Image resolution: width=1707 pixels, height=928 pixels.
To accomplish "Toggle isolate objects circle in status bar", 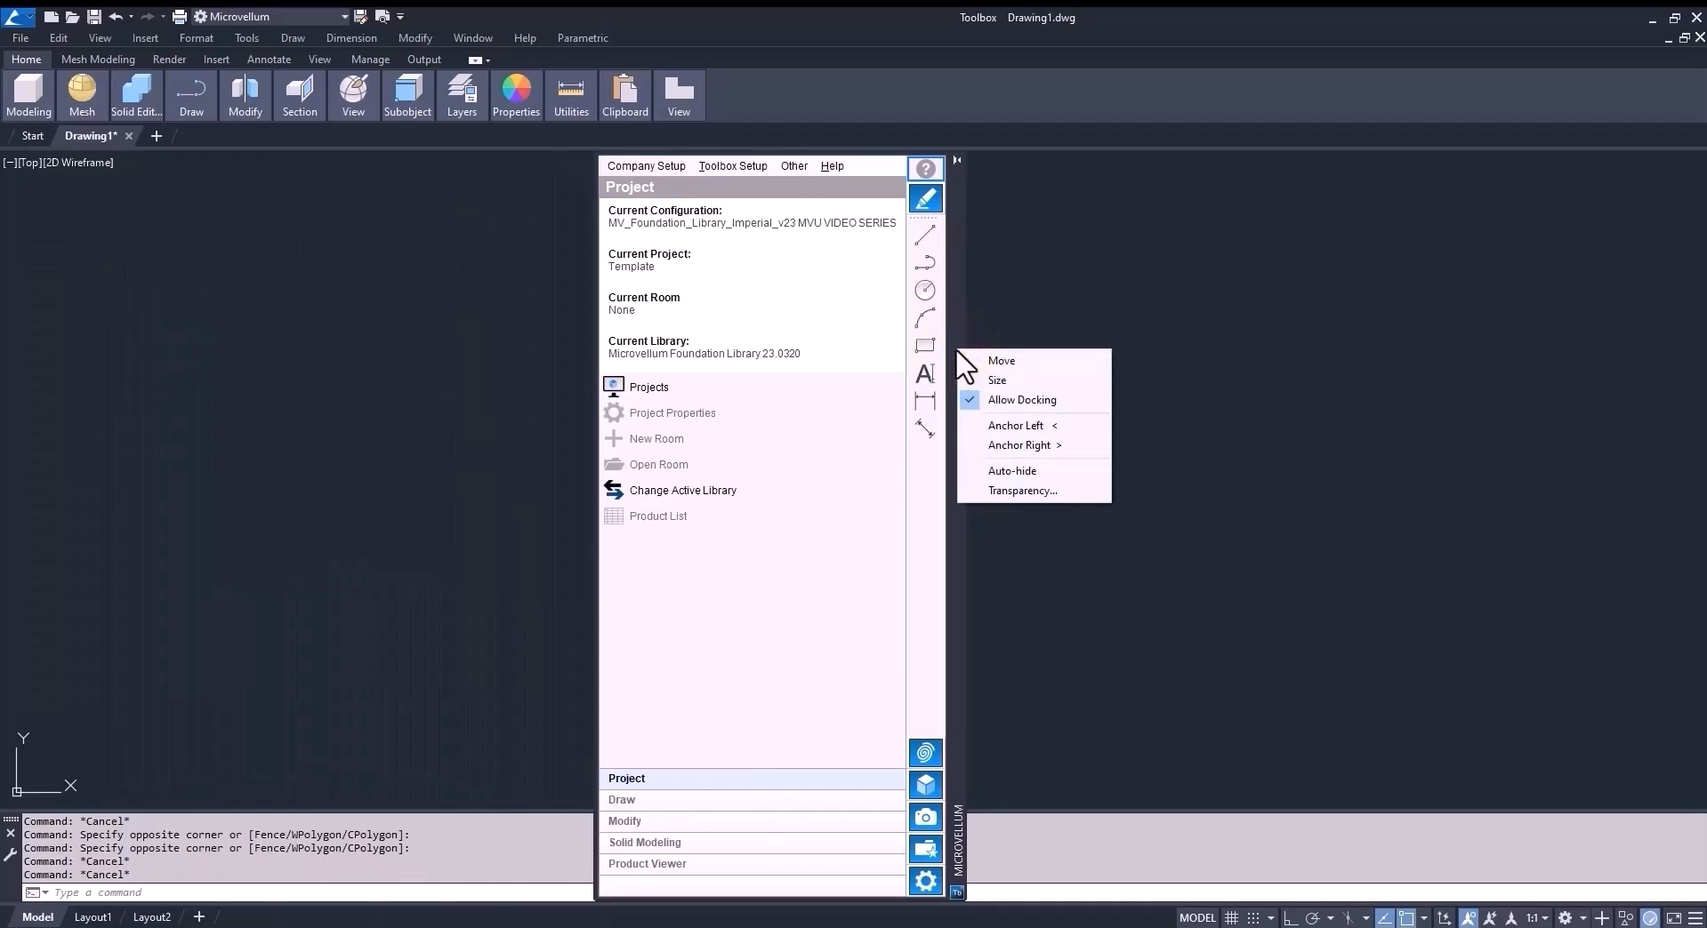I will (1650, 917).
